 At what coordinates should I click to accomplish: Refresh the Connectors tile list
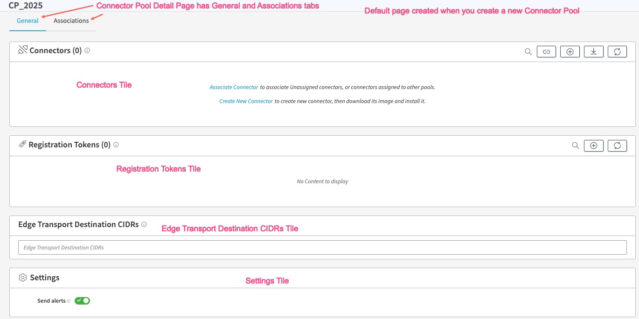click(617, 52)
